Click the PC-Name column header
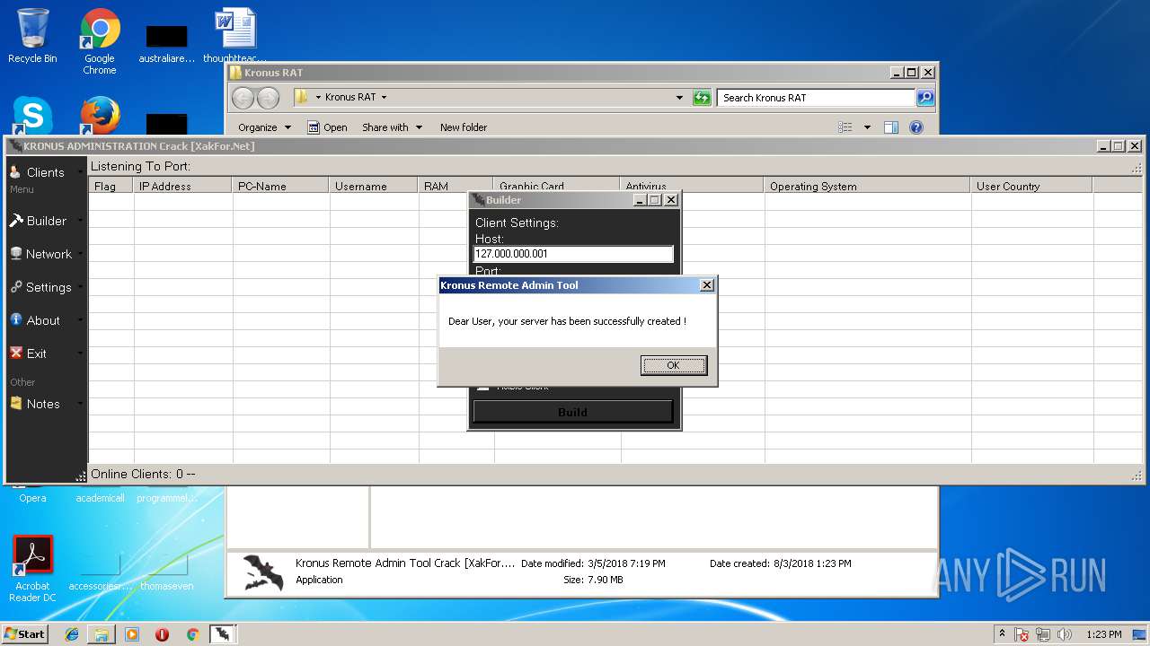 (281, 186)
